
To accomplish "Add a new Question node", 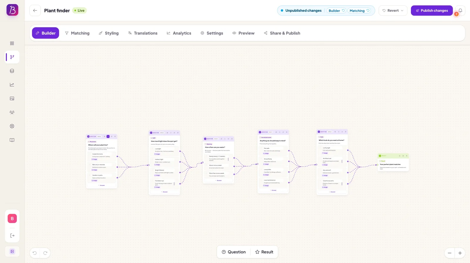I will point(234,252).
